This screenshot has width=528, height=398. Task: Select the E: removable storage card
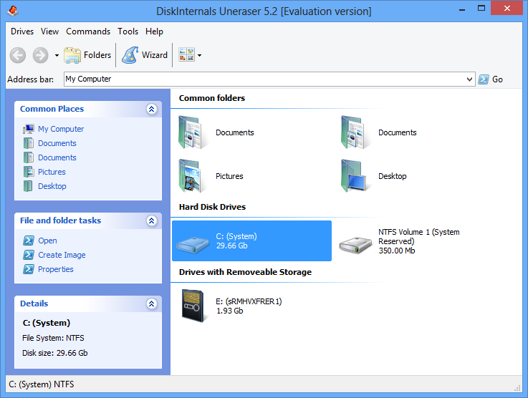coord(192,306)
